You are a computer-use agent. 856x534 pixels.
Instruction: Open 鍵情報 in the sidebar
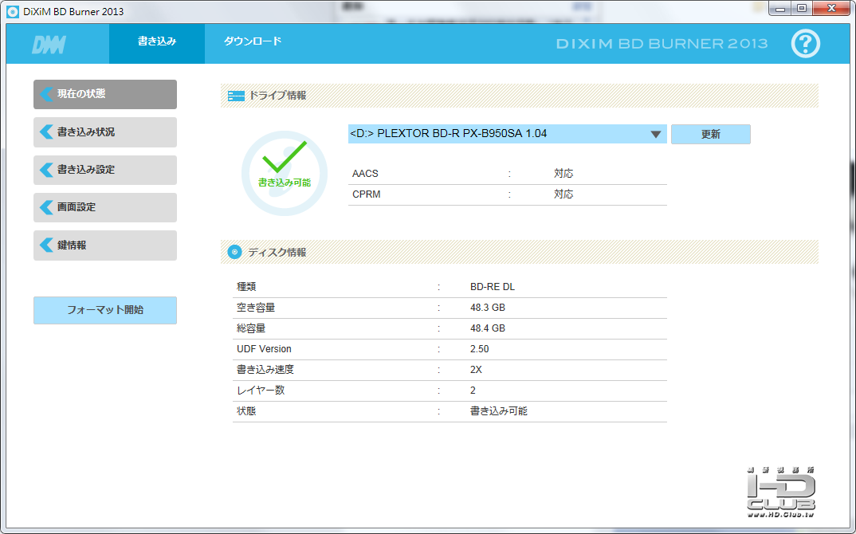tap(105, 245)
